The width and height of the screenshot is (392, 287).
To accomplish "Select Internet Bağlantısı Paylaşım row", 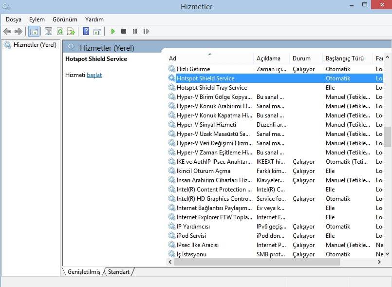I will coord(275,208).
